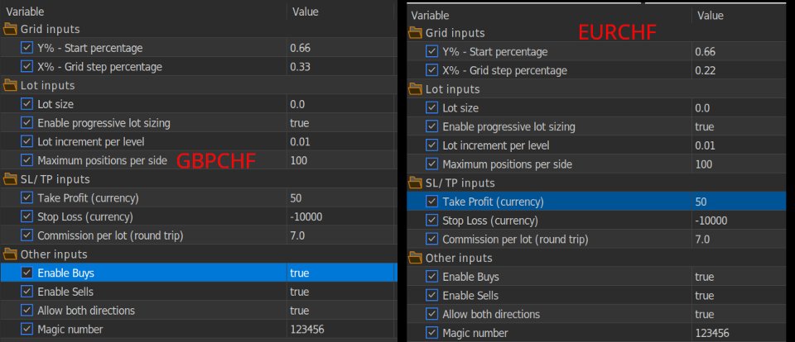Toggle Take Profit checkbox in GBPCHF panel
795x342 pixels.
[x=26, y=197]
